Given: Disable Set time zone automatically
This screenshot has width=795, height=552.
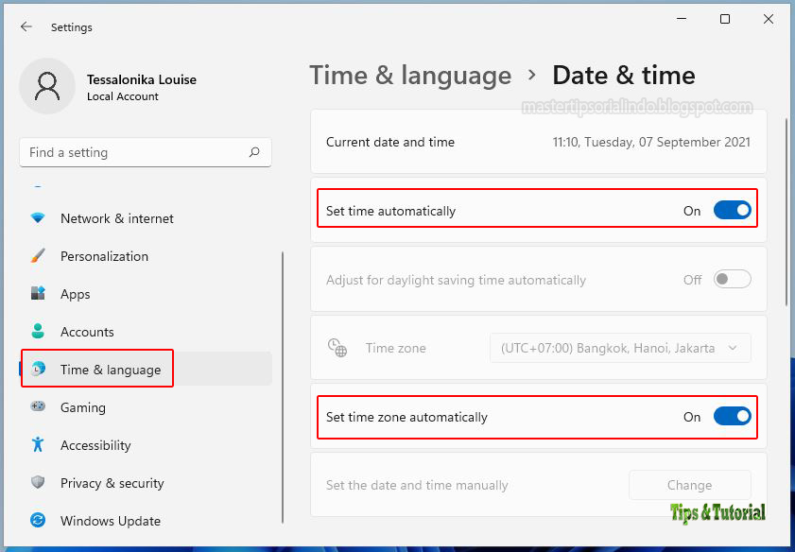Looking at the screenshot, I should [x=732, y=417].
